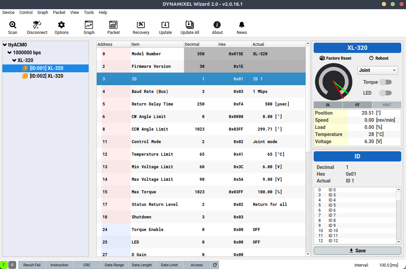The width and height of the screenshot is (406, 269).
Task: Collapse the 1000000 bps tree node
Action: point(10,53)
